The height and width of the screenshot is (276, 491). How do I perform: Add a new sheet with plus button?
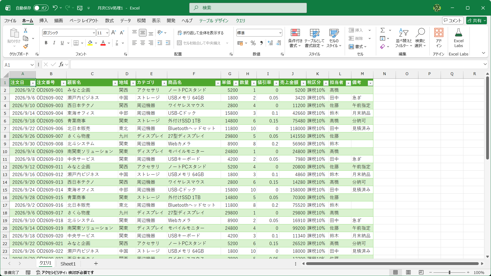96,263
